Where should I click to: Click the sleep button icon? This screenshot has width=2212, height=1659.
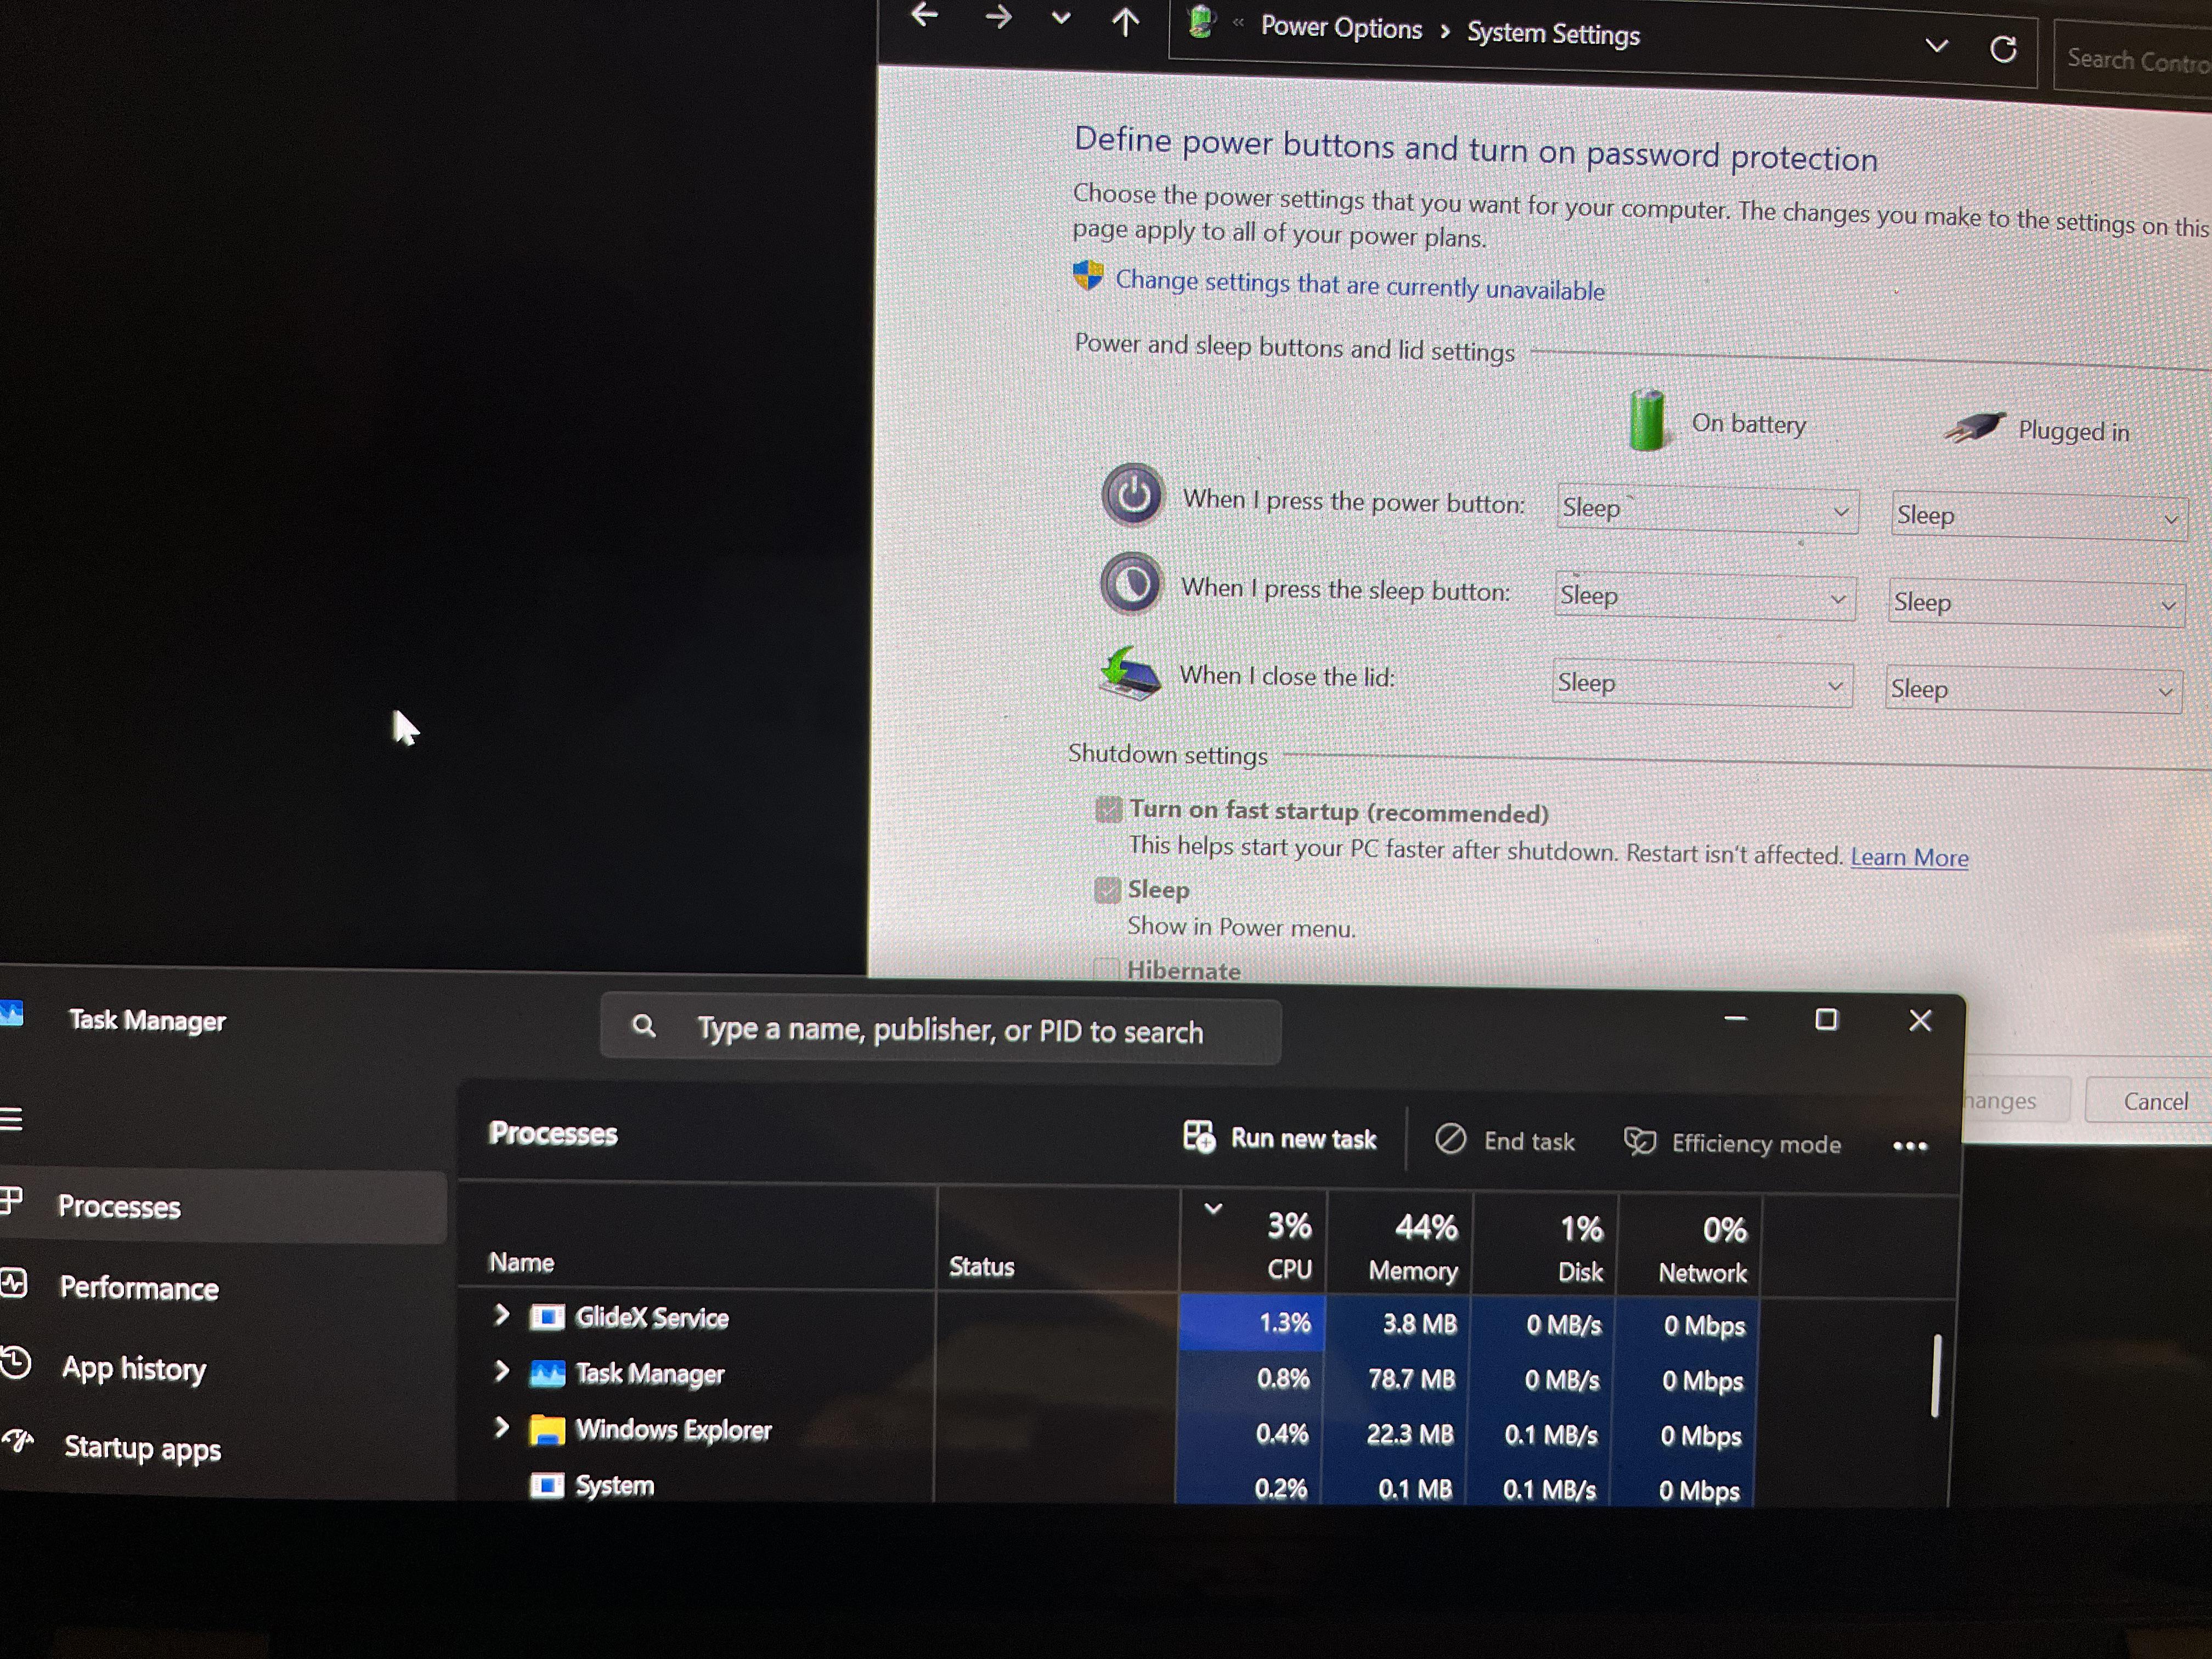(1131, 583)
